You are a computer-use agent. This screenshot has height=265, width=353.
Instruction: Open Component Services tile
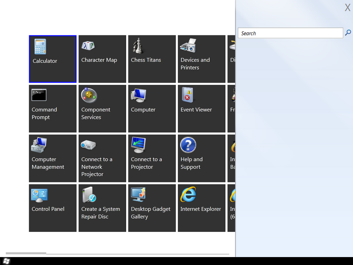[102, 109]
